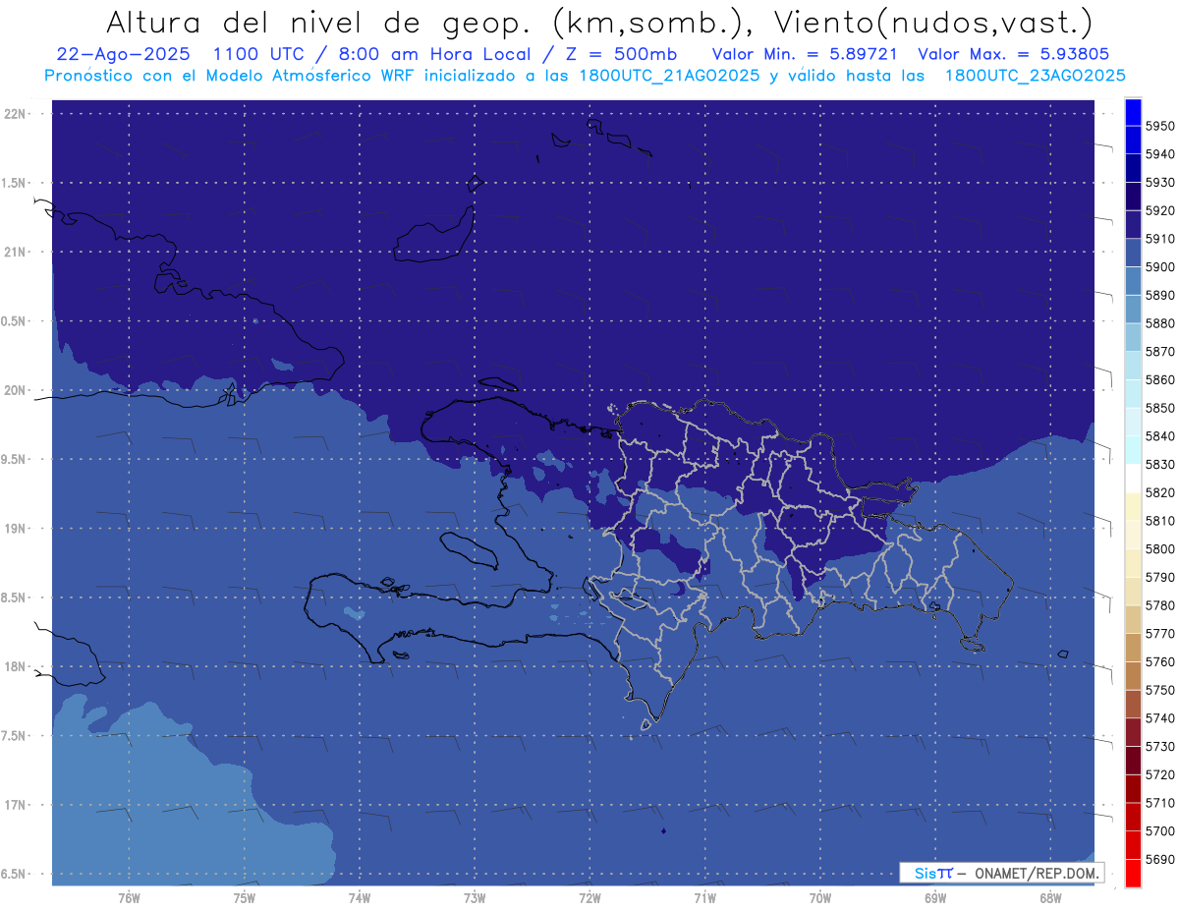The image size is (1179, 911).
Task: Click the '5840' color scale label
Action: click(x=1159, y=436)
